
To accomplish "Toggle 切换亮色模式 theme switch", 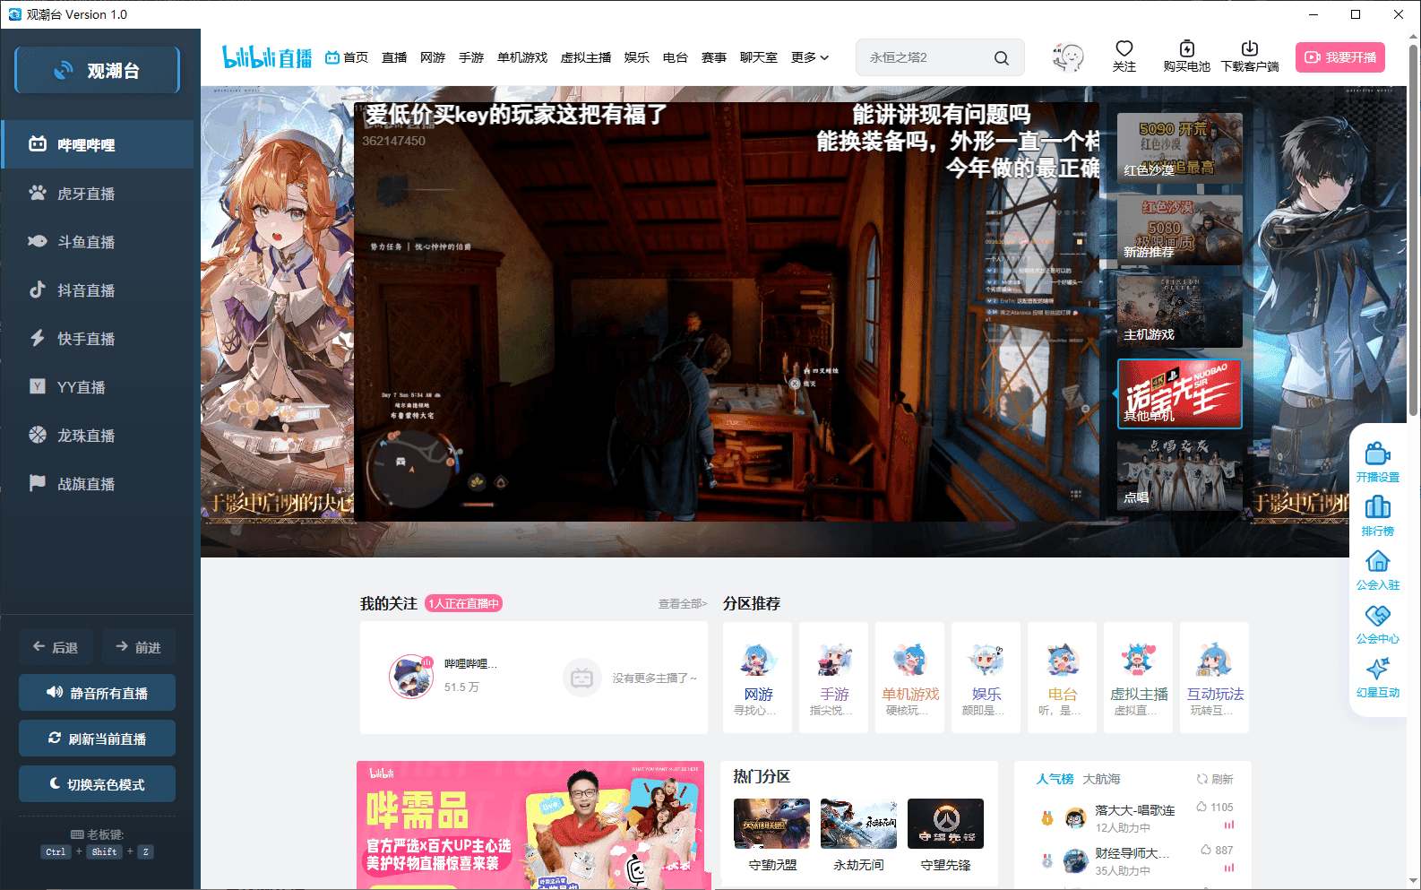I will pyautogui.click(x=97, y=784).
